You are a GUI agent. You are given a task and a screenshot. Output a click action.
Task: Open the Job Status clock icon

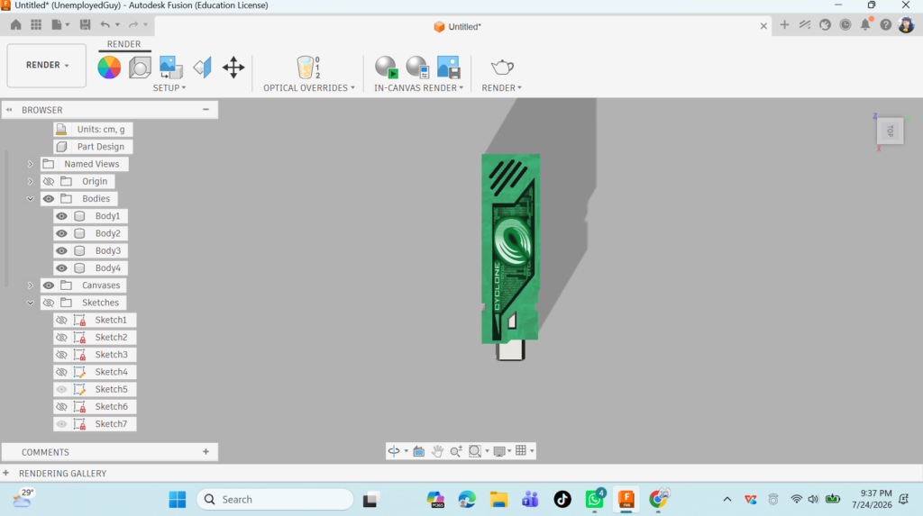tap(845, 24)
